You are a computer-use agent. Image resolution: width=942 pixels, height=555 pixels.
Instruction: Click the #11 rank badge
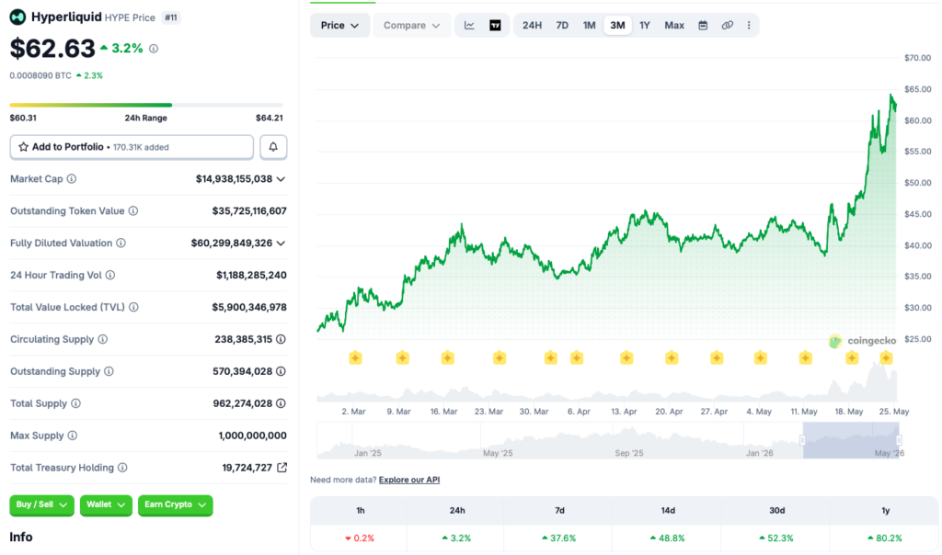[171, 17]
